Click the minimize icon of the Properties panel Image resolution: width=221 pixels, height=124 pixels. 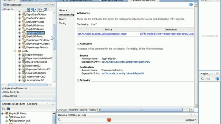point(218,73)
